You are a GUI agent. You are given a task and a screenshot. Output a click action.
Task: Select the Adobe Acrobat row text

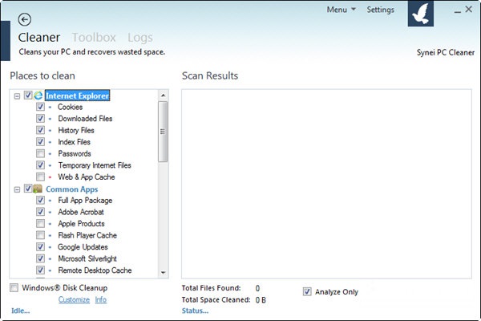pos(81,212)
